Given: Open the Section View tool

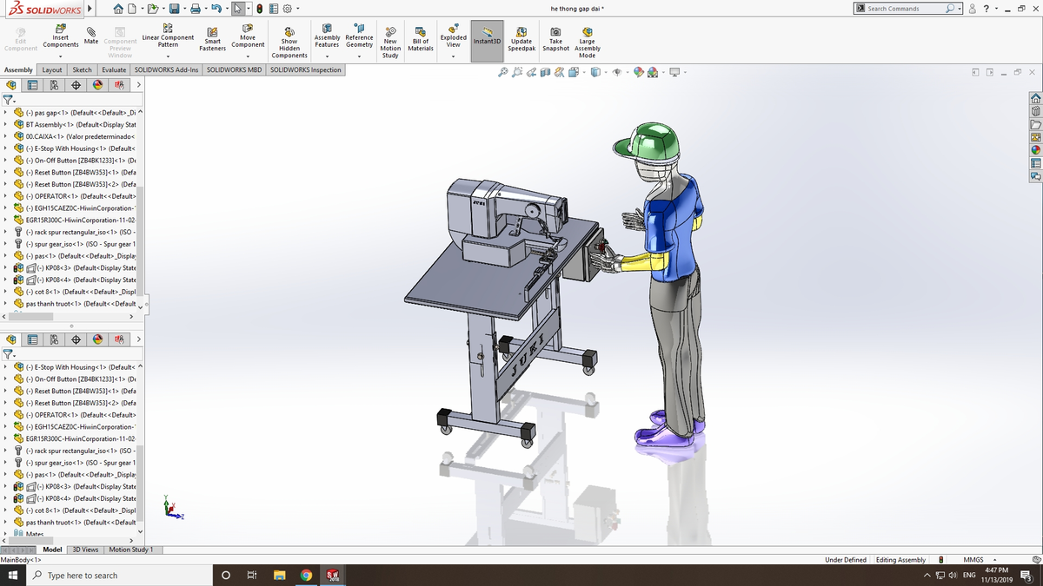Looking at the screenshot, I should (545, 72).
